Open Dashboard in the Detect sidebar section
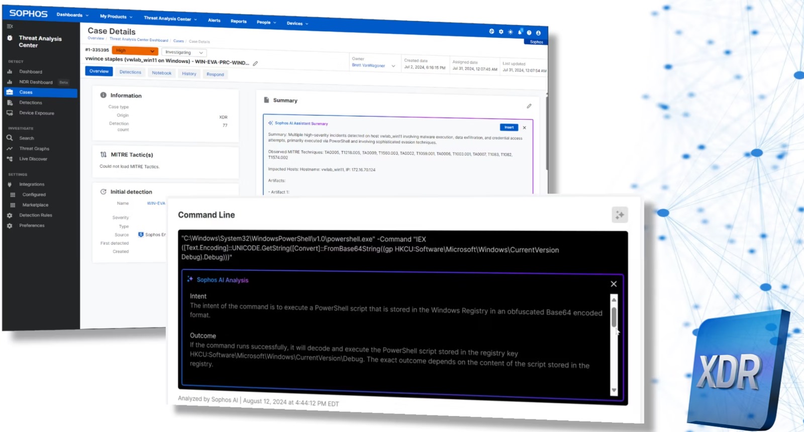Screen dimensions: 804x432 [31, 72]
